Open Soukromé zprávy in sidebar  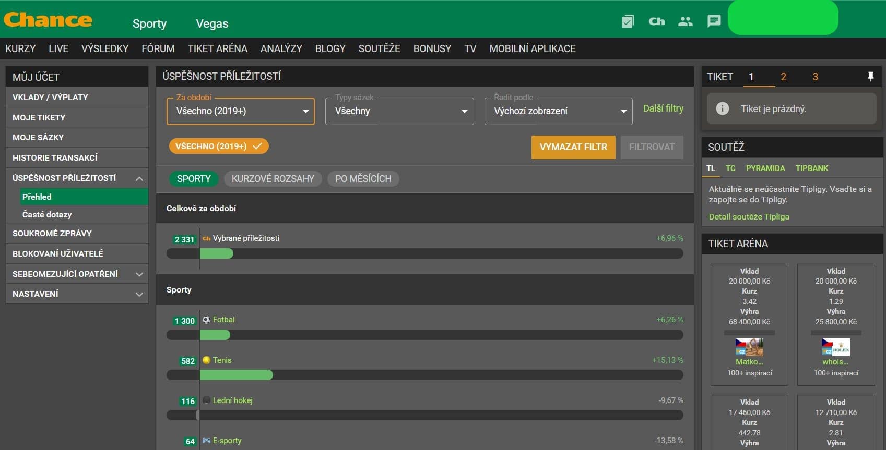[x=77, y=234]
